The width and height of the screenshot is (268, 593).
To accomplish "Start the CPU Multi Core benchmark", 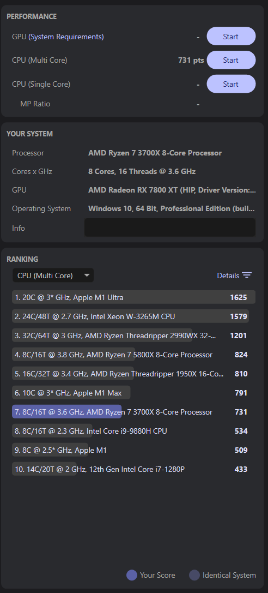I will click(x=231, y=60).
